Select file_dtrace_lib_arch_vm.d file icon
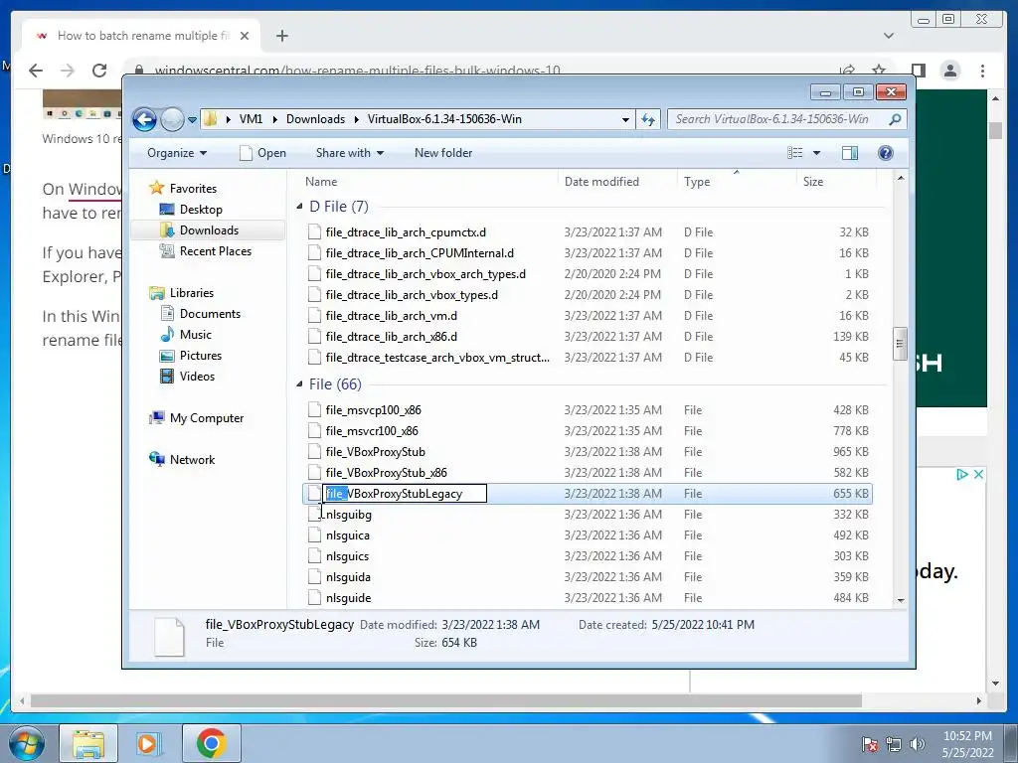This screenshot has width=1018, height=763. [315, 316]
